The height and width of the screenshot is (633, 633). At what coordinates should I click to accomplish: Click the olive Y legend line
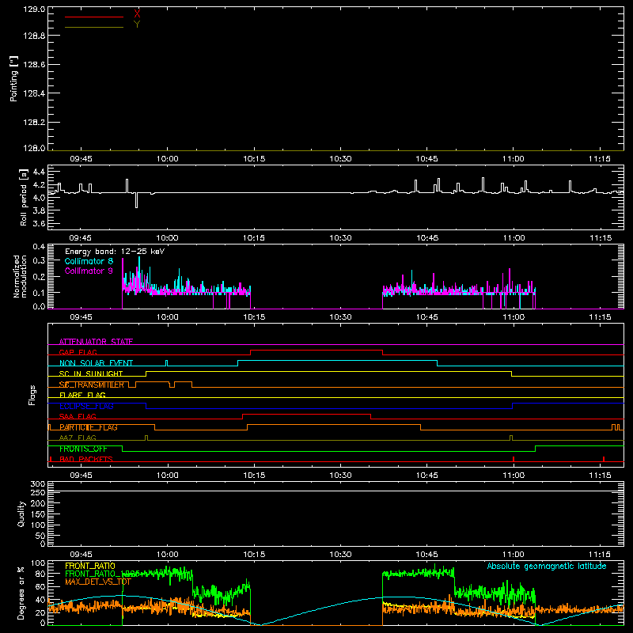pyautogui.click(x=94, y=27)
